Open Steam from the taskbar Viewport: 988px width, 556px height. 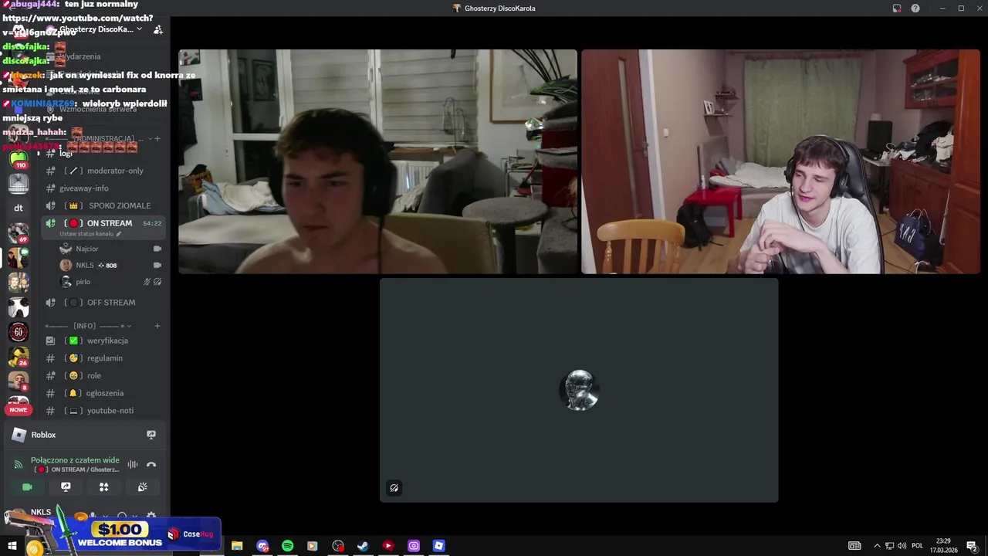click(x=363, y=546)
